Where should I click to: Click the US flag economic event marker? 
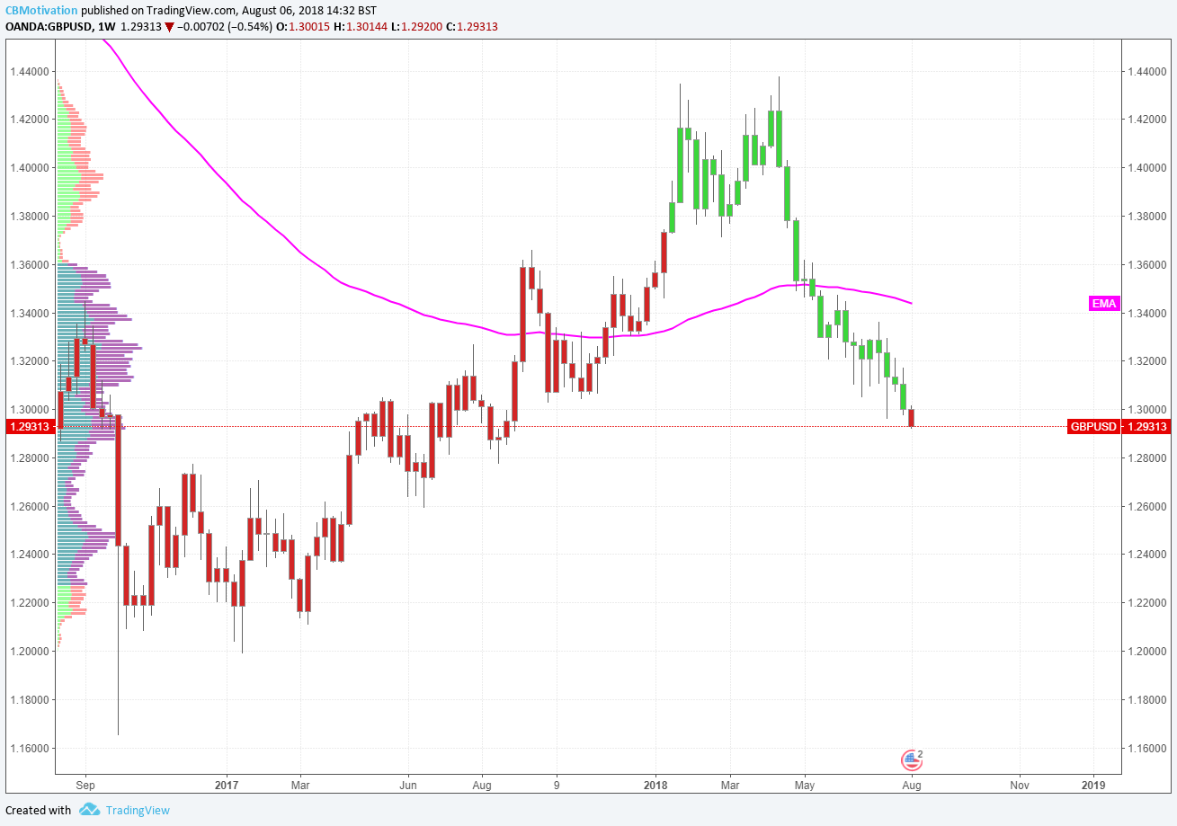pyautogui.click(x=911, y=760)
